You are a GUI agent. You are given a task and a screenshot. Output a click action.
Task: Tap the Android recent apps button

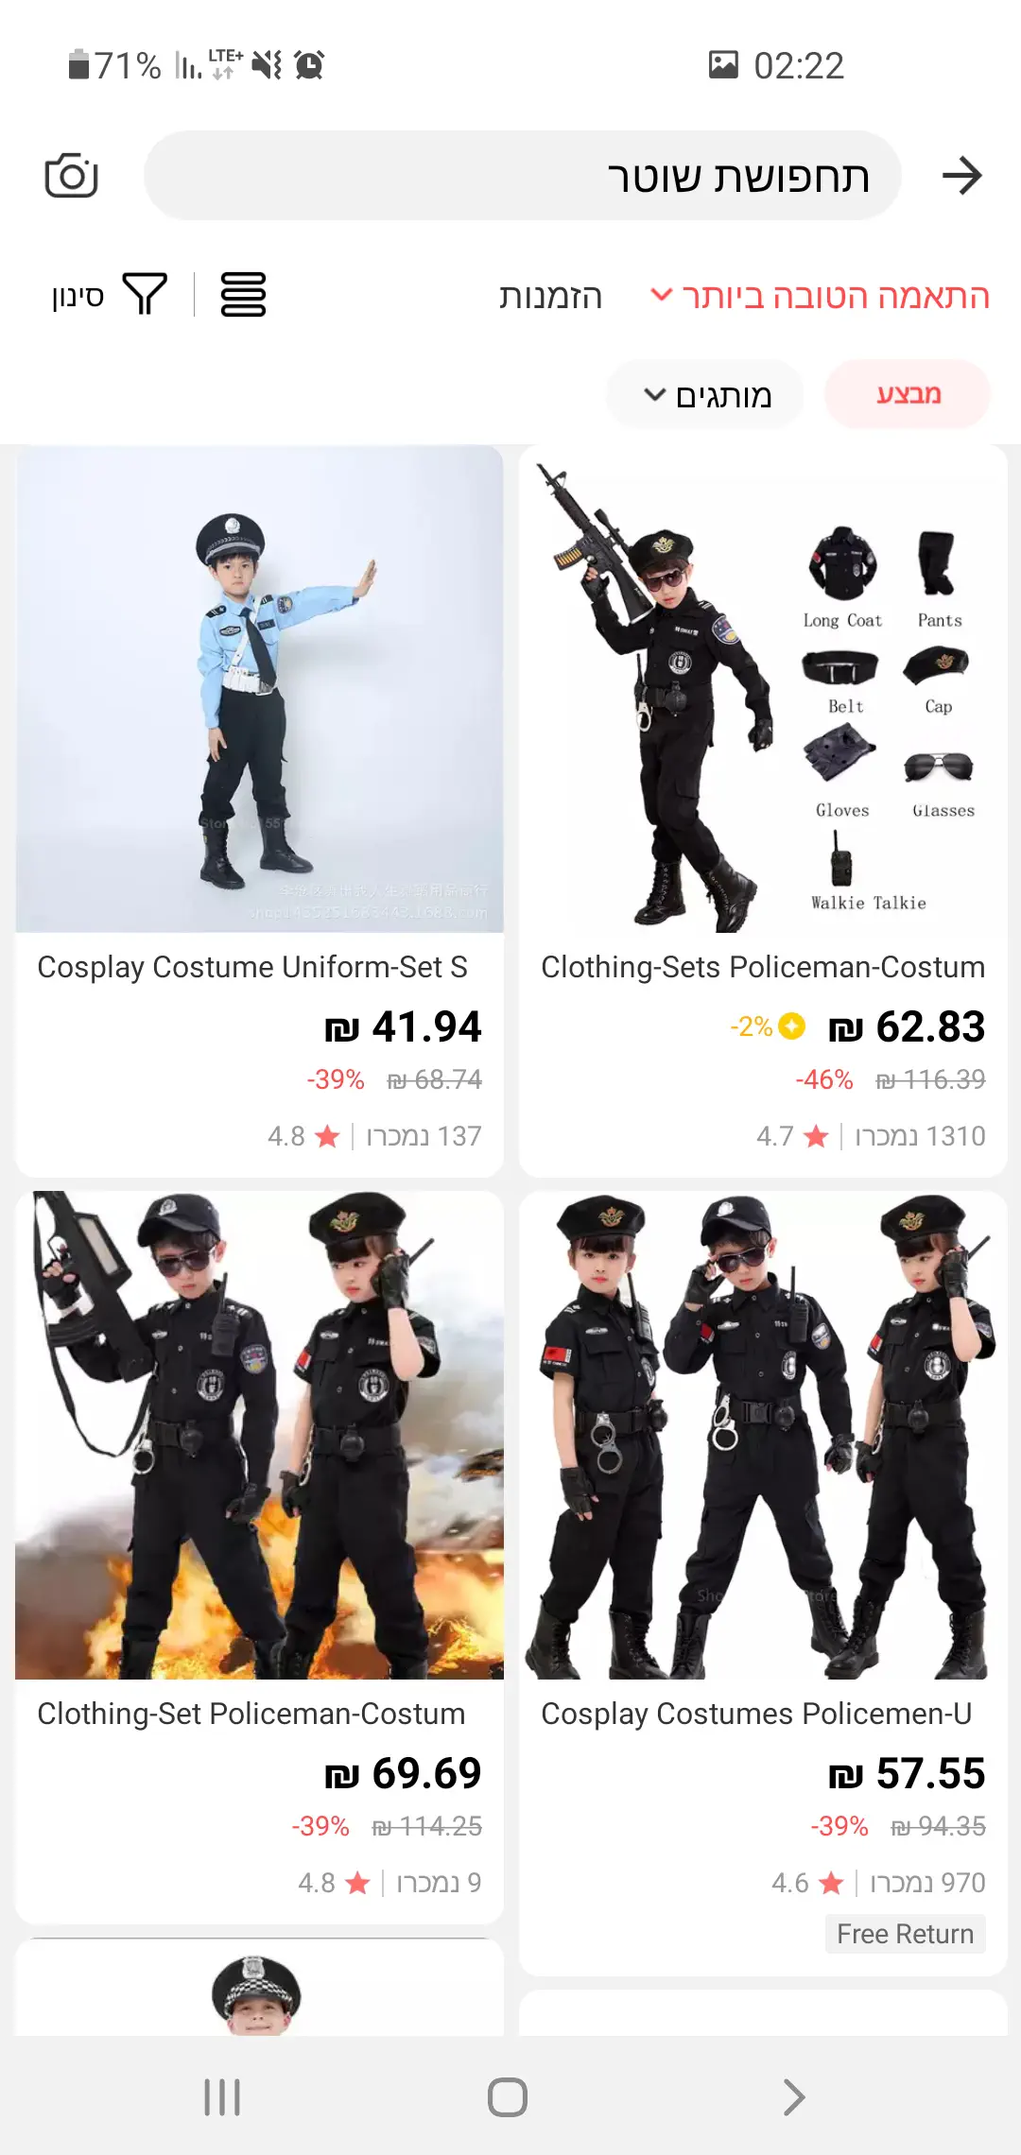pos(222,2097)
